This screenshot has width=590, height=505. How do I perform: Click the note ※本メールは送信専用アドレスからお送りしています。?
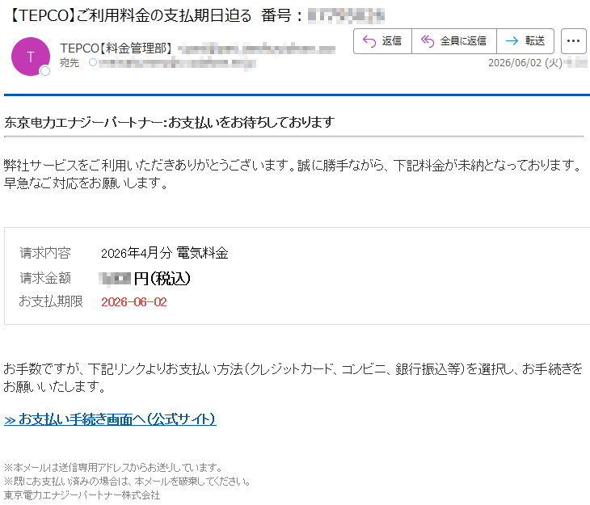pos(113,468)
